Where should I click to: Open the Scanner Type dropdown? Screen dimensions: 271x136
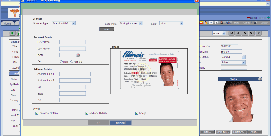(64, 23)
